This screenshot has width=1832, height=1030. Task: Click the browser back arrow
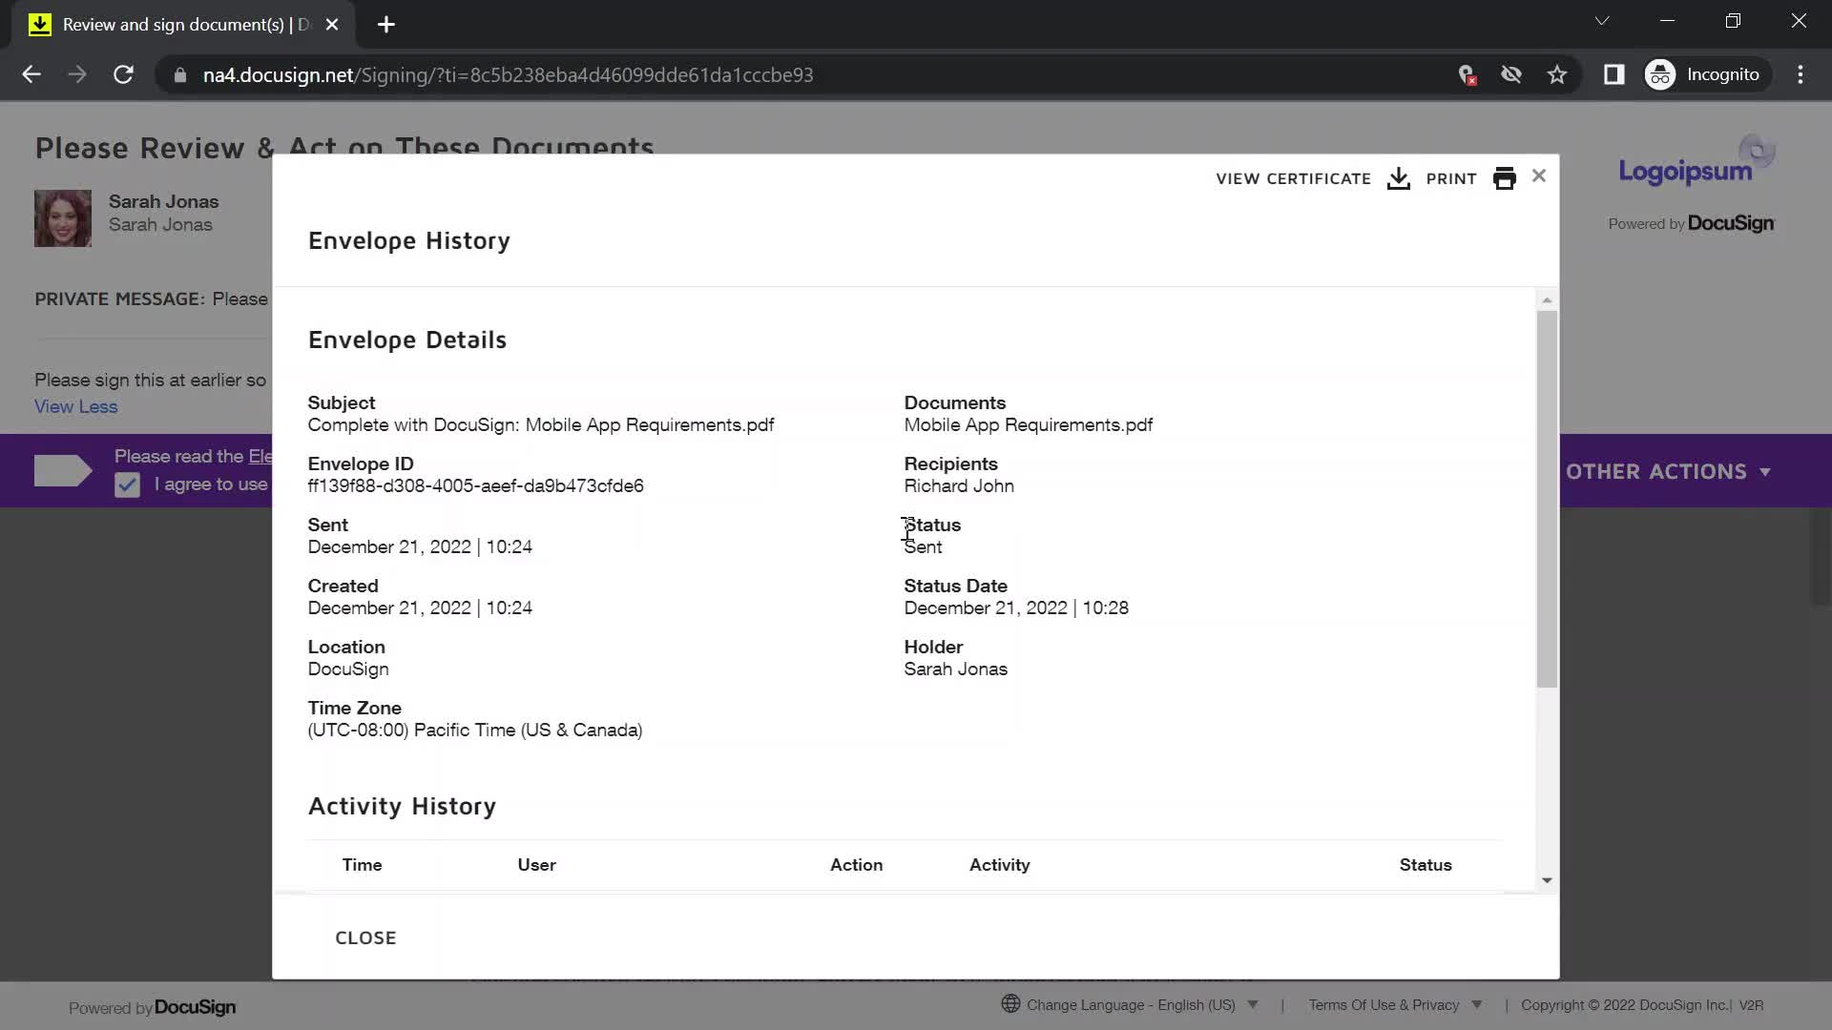click(31, 74)
